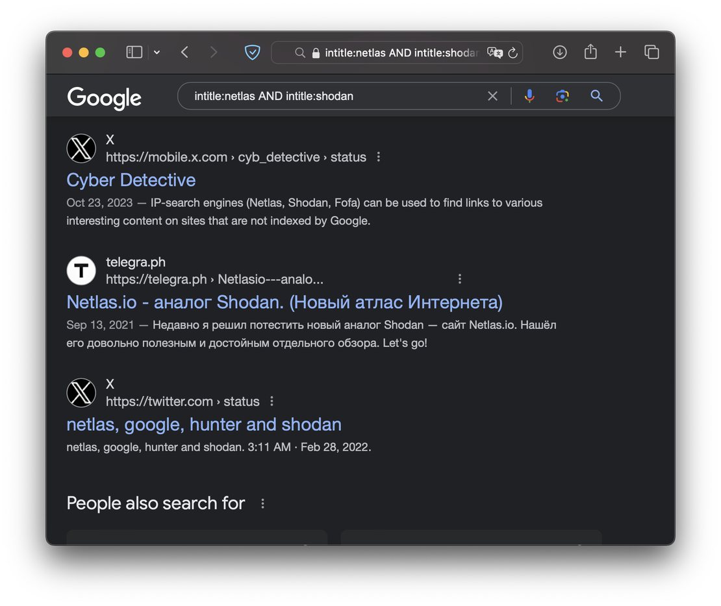The width and height of the screenshot is (721, 606).
Task: Search by image with Google Lens
Action: pos(563,96)
